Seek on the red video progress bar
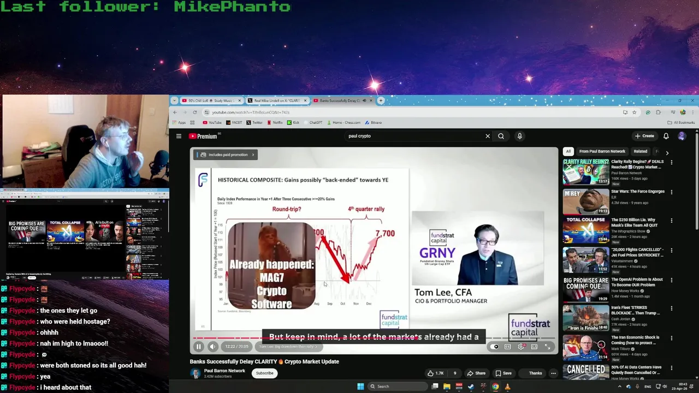The image size is (699, 393). tap(374, 338)
